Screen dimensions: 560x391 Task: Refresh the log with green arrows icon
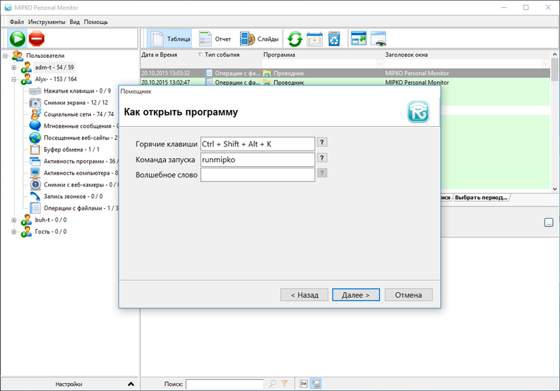click(x=295, y=39)
